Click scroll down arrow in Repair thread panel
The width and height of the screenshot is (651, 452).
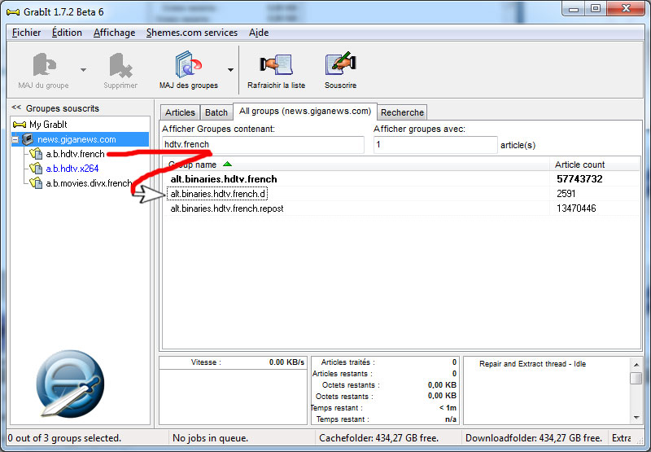point(636,418)
